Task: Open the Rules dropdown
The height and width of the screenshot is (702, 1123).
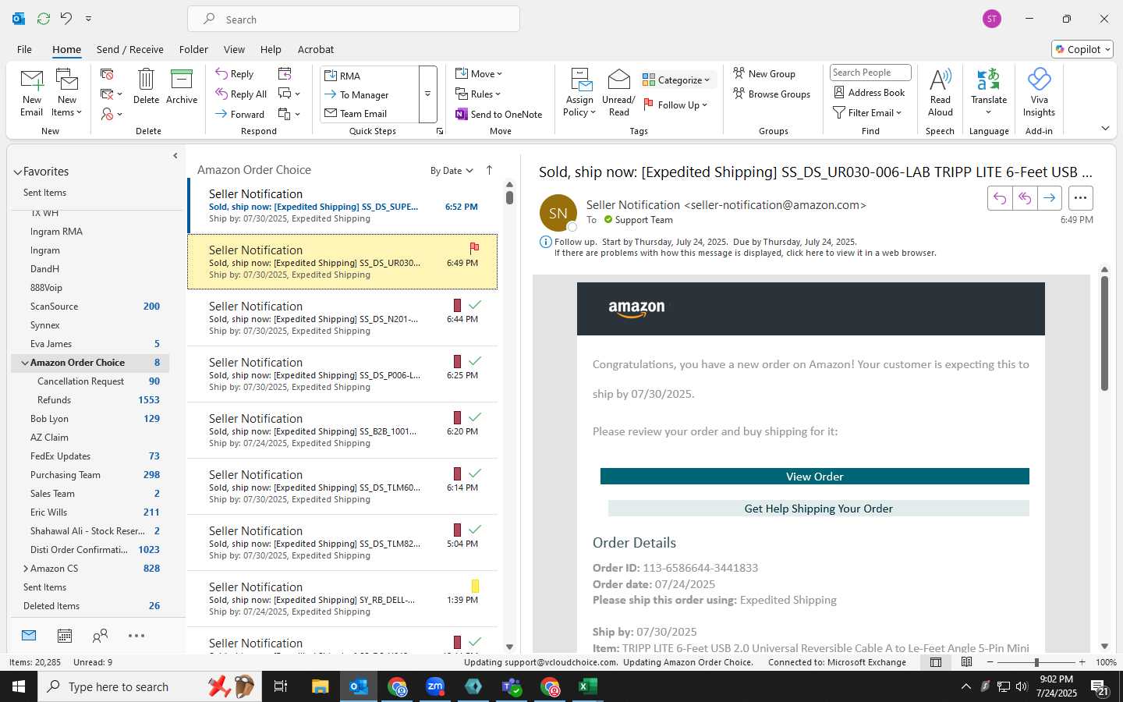Action: [x=478, y=94]
